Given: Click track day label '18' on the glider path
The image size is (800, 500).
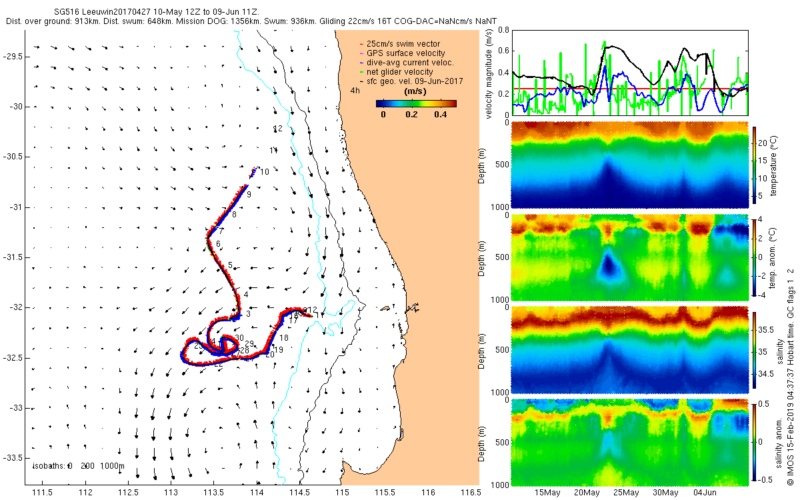Looking at the screenshot, I should coord(283,338).
